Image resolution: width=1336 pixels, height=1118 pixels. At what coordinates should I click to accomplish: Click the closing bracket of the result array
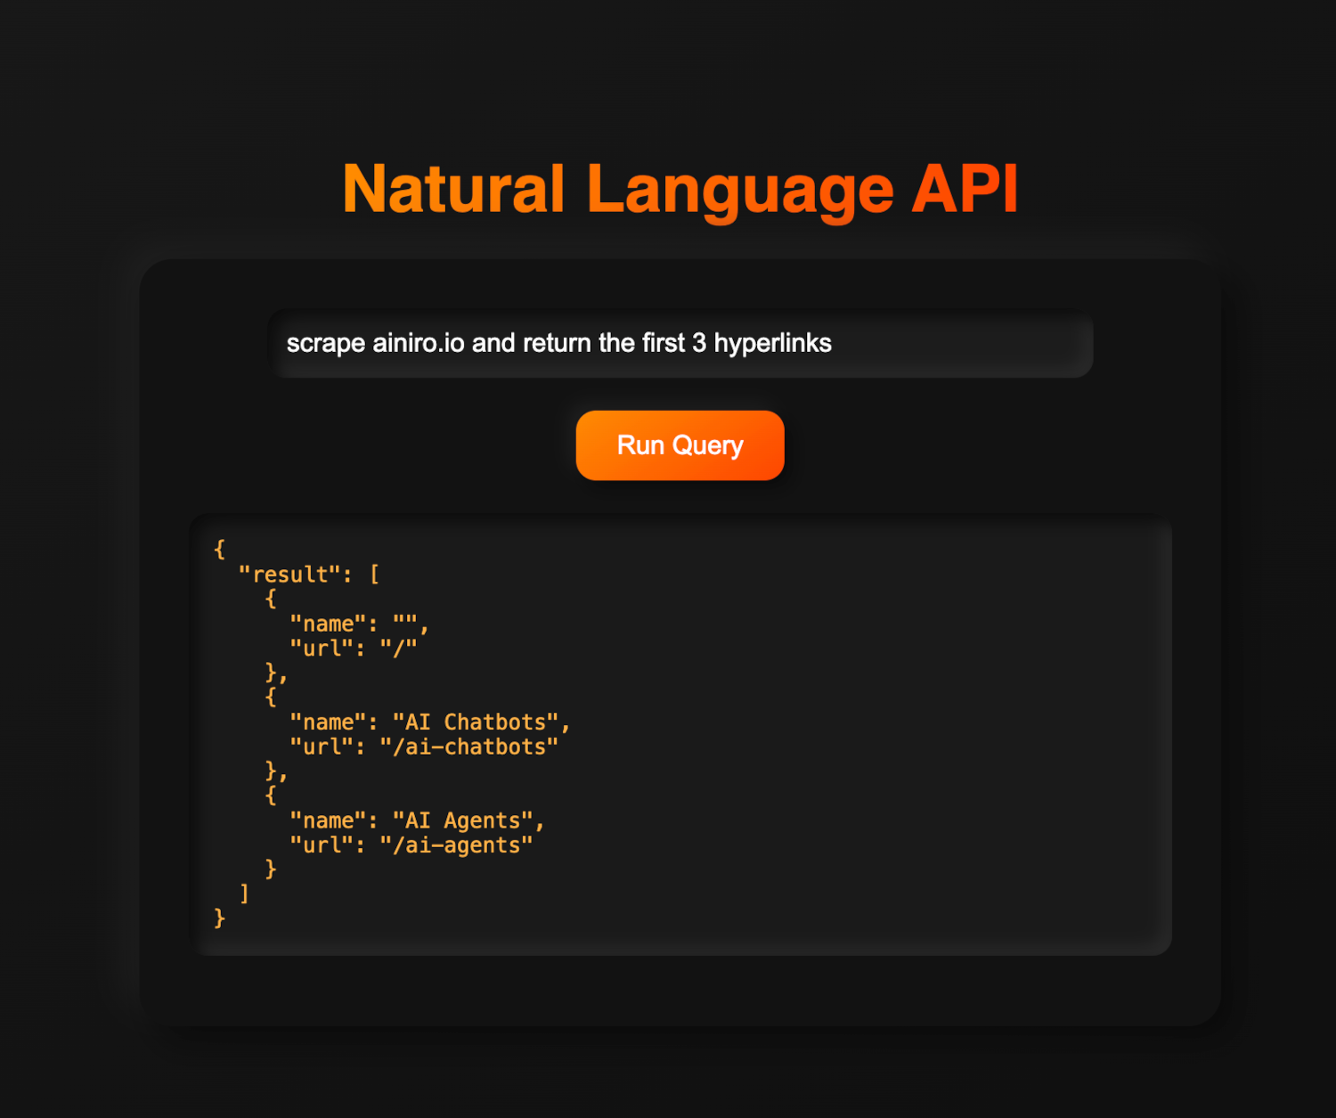coord(242,894)
